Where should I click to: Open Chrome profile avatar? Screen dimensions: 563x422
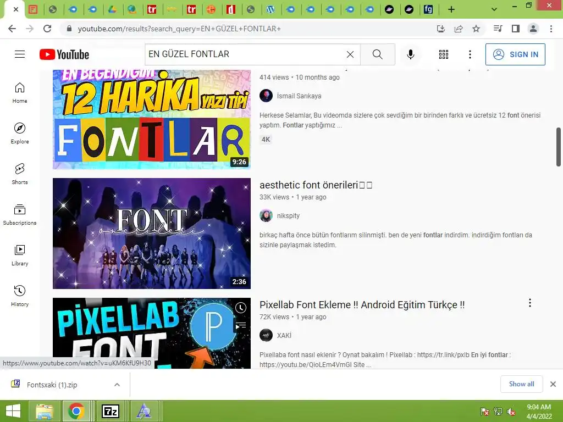coord(533,29)
